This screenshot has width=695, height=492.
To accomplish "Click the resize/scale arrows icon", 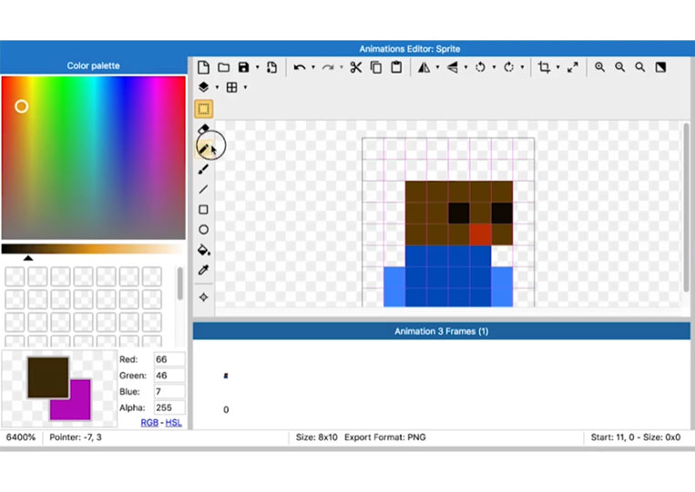I will pos(573,67).
